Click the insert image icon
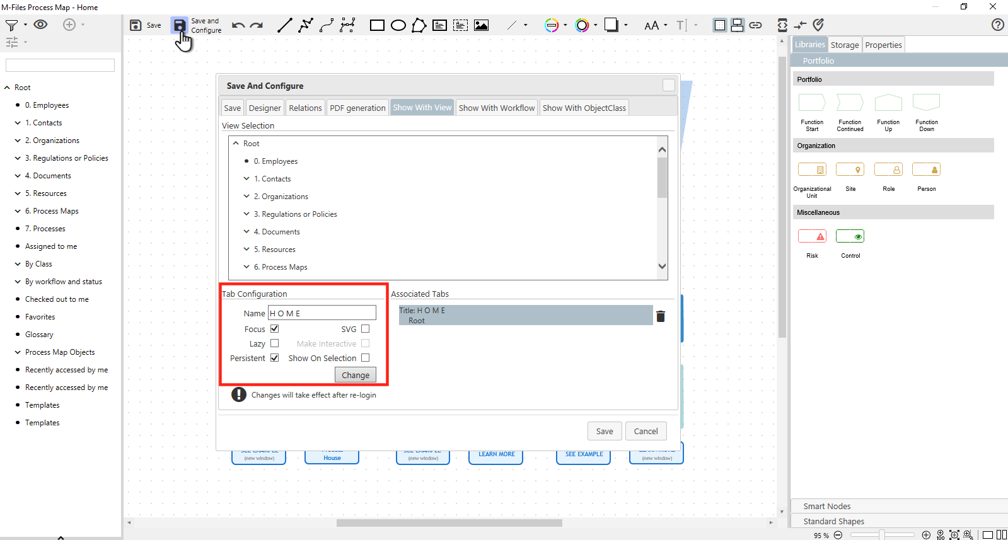 481,25
